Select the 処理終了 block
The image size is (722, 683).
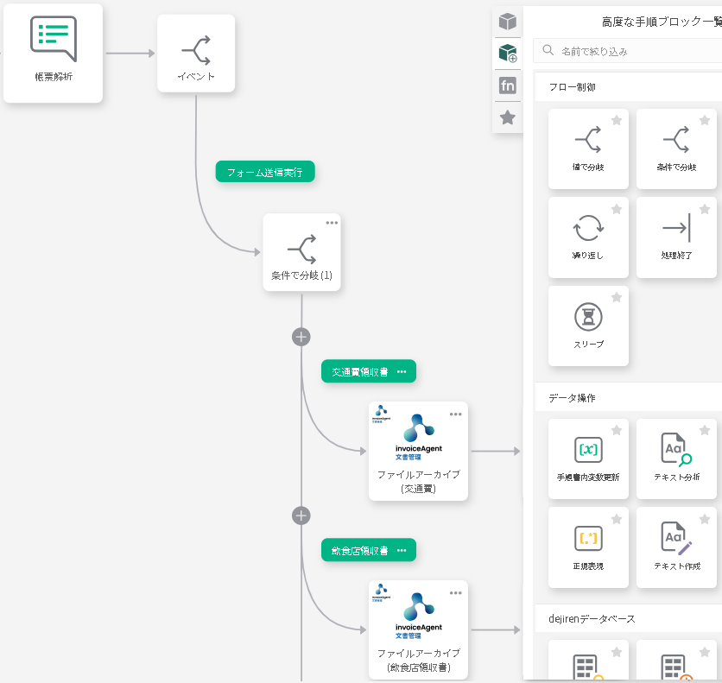pyautogui.click(x=676, y=237)
